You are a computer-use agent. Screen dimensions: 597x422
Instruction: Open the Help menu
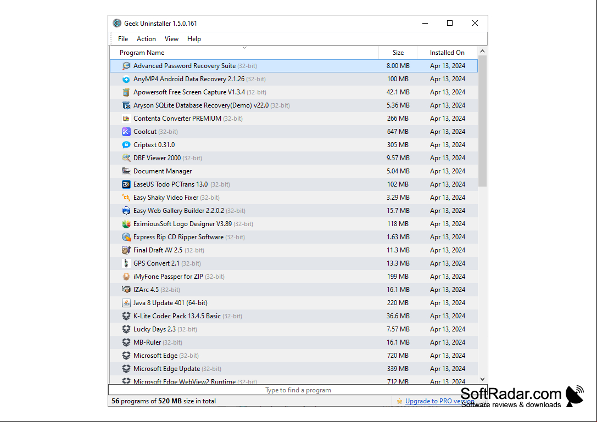pyautogui.click(x=194, y=39)
